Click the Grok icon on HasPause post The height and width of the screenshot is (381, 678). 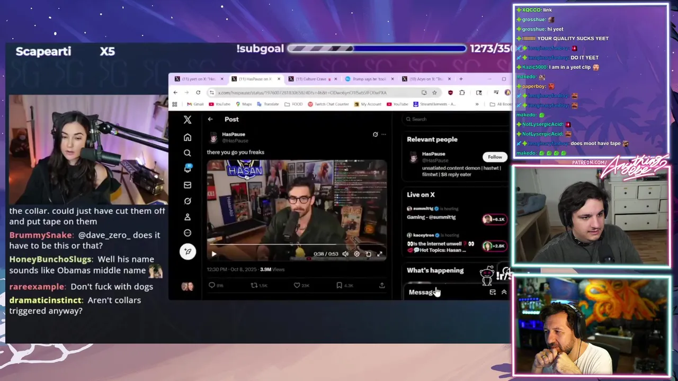(x=376, y=134)
